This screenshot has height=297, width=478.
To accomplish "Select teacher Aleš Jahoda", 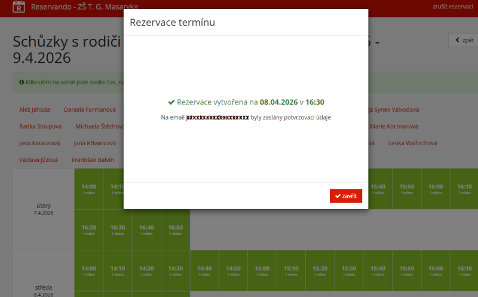I will 35,109.
